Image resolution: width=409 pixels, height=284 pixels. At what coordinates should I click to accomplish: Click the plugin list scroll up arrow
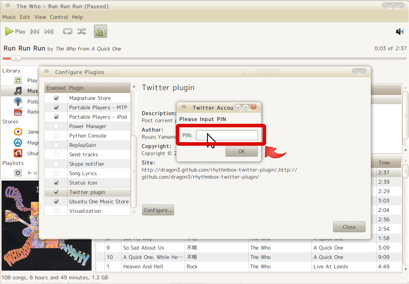pyautogui.click(x=134, y=87)
